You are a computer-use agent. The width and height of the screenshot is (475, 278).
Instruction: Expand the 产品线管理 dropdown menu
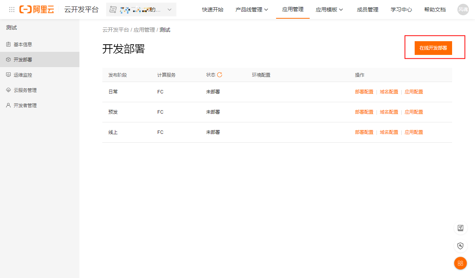[x=252, y=10]
